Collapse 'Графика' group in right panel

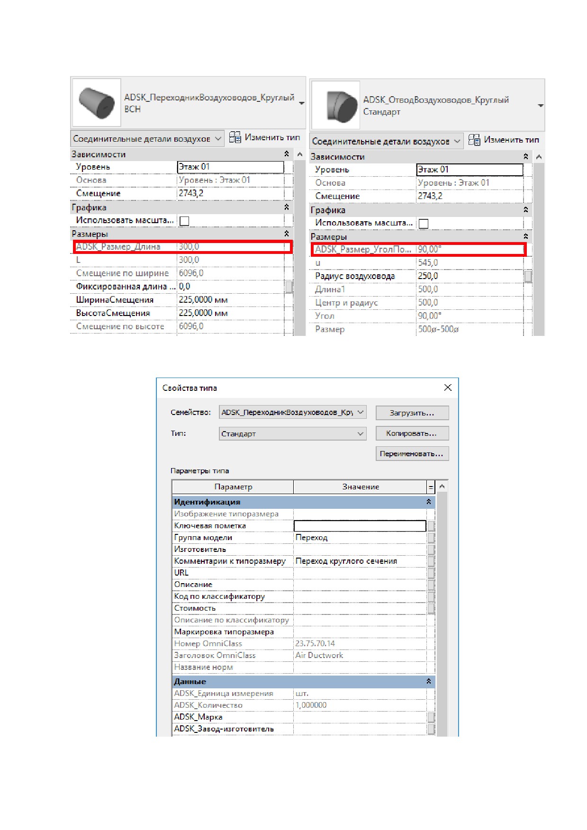pyautogui.click(x=526, y=209)
